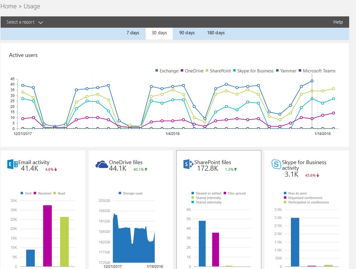356x269 pixels.
Task: Go to Home in the breadcrumb
Action: pos(8,6)
